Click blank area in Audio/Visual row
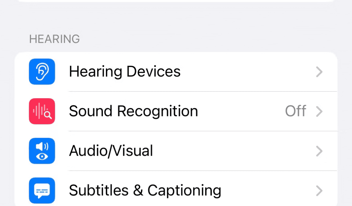352x206 pixels. 233,151
